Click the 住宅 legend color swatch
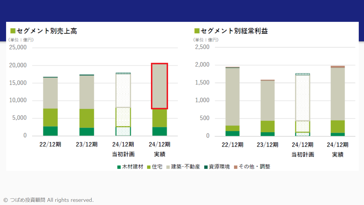This screenshot has height=205, width=364. coord(149,167)
